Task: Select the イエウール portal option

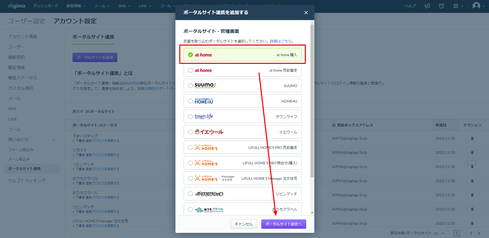Action: pos(243,132)
